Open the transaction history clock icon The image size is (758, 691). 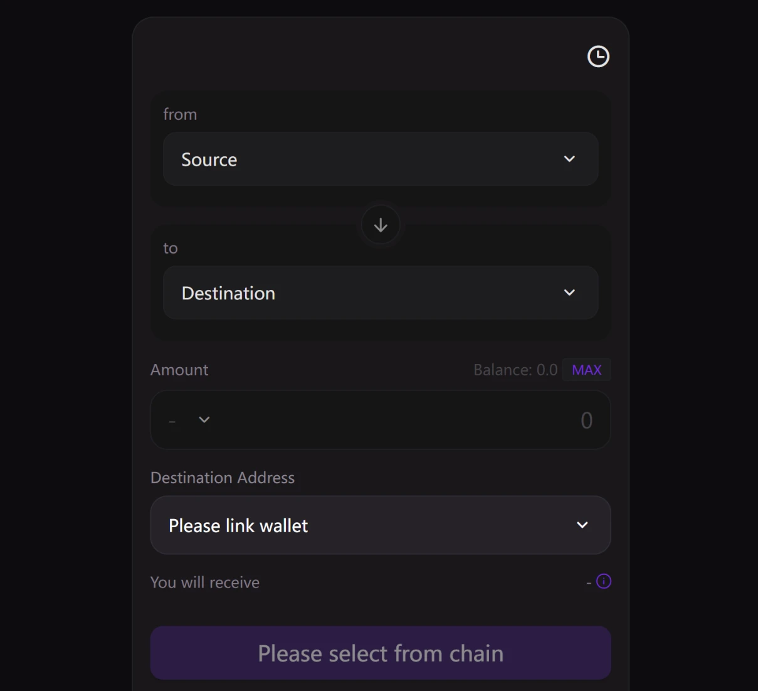(598, 56)
